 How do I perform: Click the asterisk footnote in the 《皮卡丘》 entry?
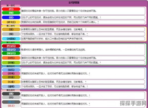click(x=98, y=22)
